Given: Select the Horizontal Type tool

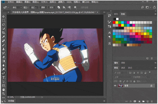Looking at the screenshot, I should click(x=3, y=77).
